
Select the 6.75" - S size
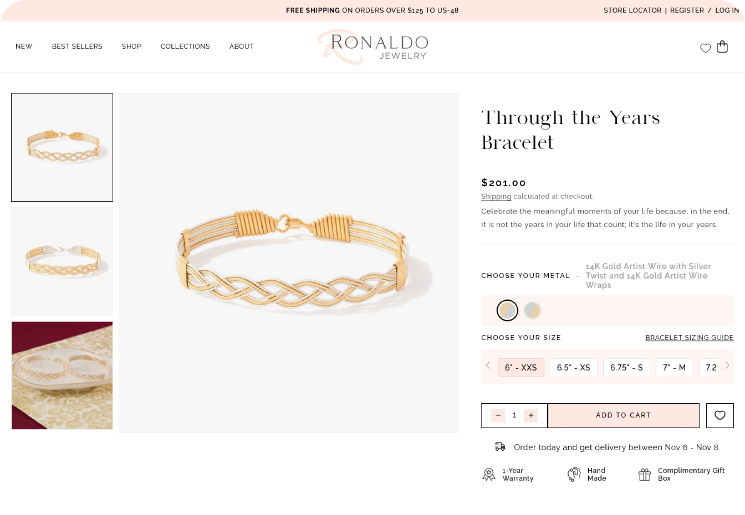(626, 368)
